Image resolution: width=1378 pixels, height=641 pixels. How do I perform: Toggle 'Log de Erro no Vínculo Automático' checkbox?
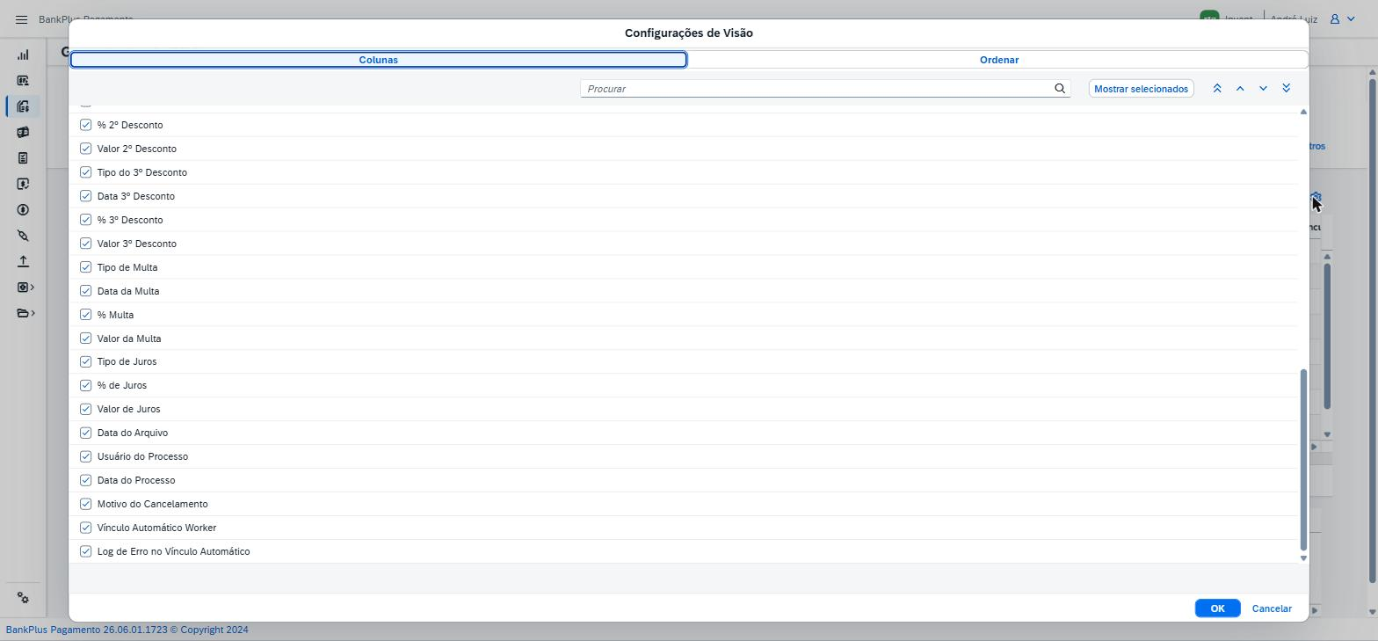click(86, 551)
